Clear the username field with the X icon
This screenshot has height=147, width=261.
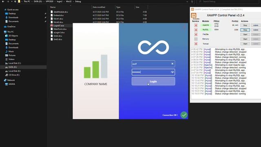172,64
